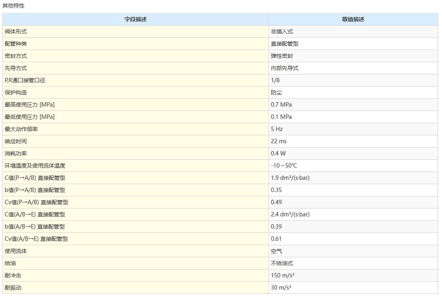442x299 pixels.
Task: Click the Cv值(P→A/B) field label
Action: [x=36, y=202]
